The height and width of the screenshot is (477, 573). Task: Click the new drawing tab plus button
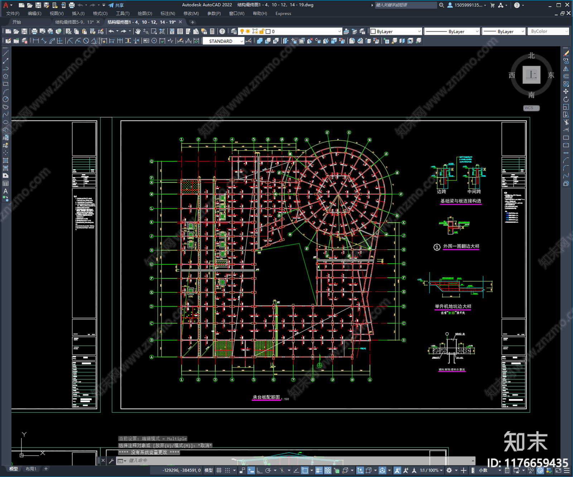click(192, 22)
